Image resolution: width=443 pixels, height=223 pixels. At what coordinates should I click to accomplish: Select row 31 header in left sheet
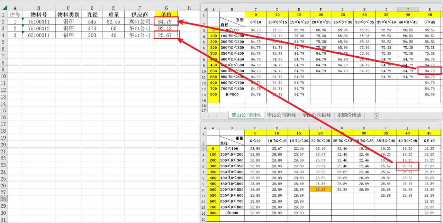pyautogui.click(x=4, y=220)
